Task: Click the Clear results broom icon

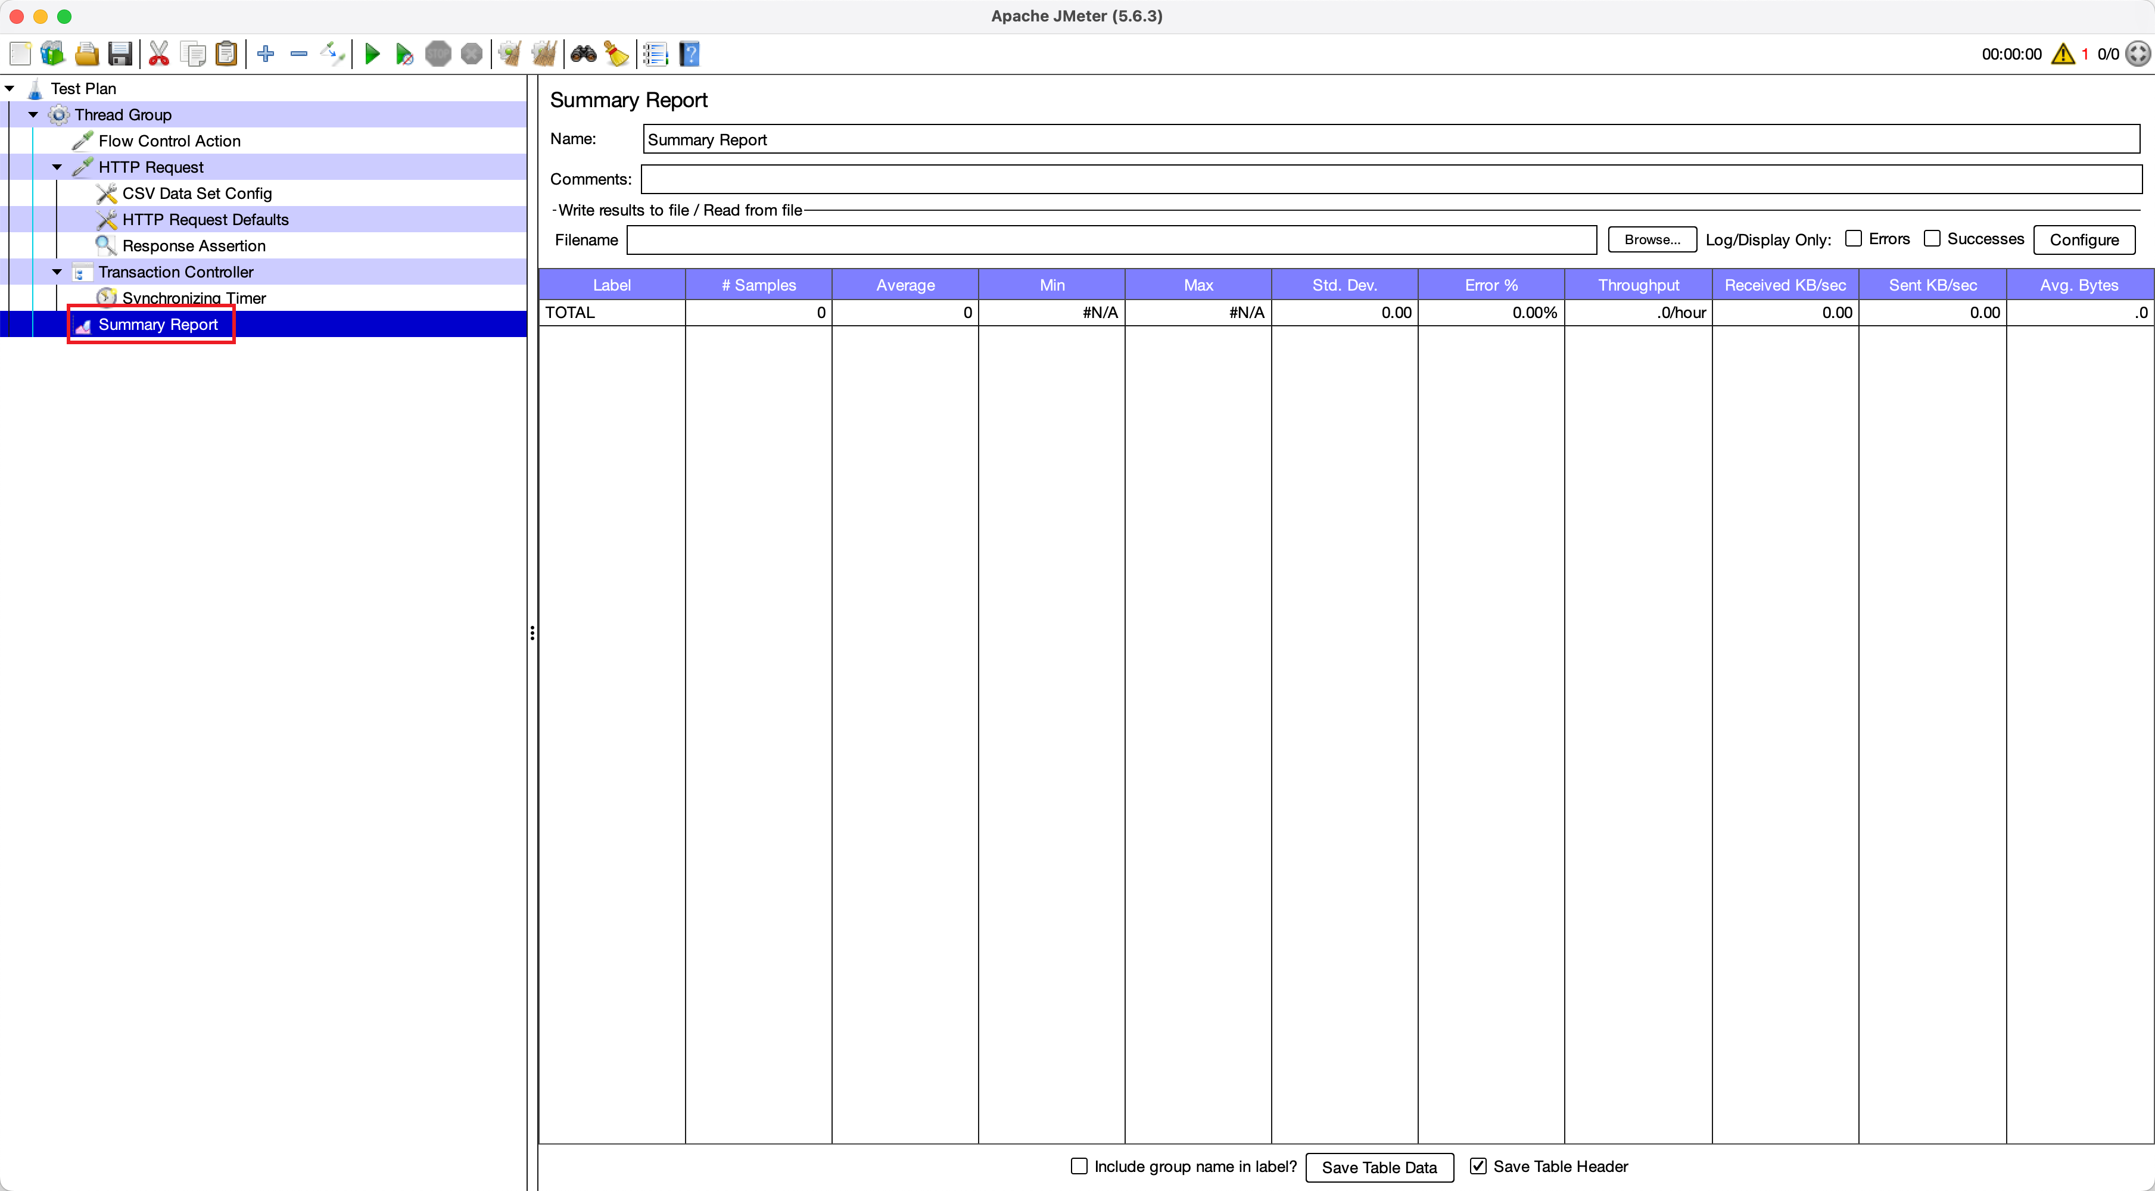Action: click(510, 54)
